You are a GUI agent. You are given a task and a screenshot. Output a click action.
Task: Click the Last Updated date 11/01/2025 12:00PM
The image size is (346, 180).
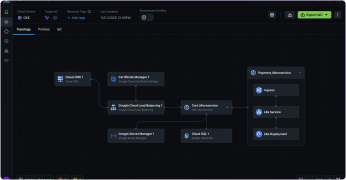point(115,18)
